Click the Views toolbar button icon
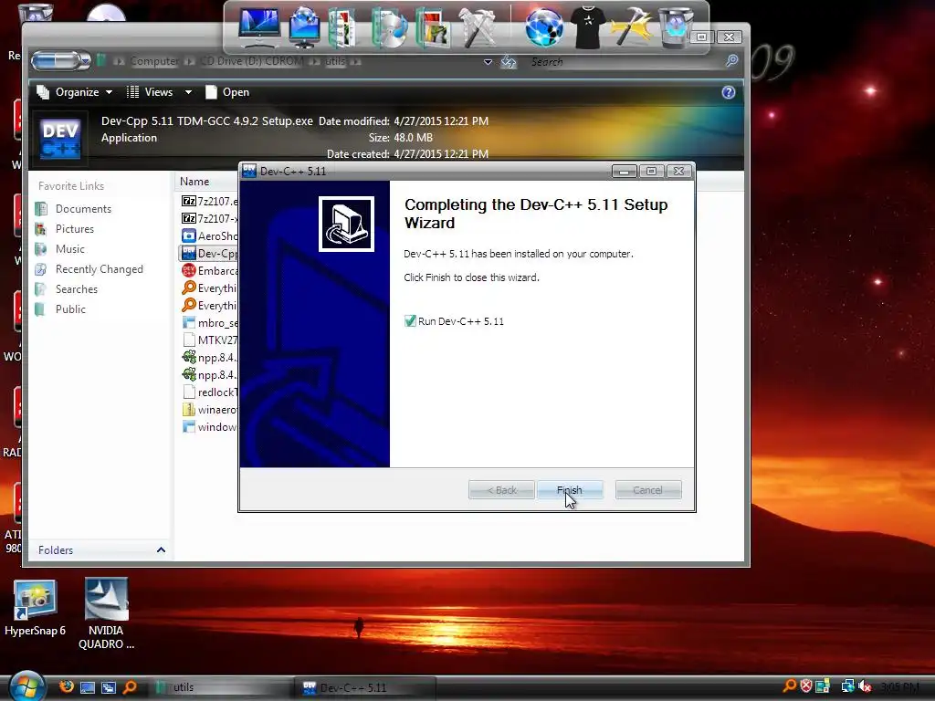The image size is (935, 701). (132, 92)
